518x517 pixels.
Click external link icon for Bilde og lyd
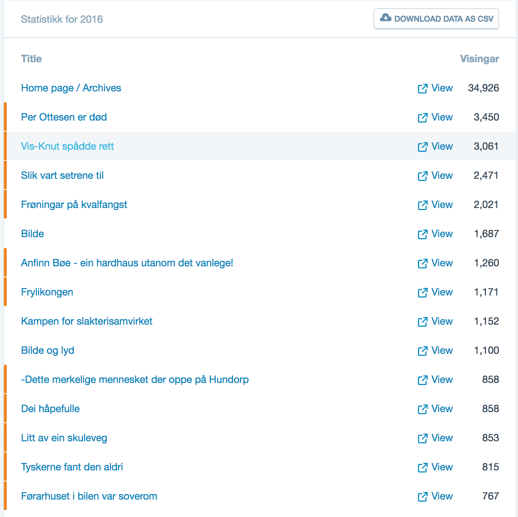pyautogui.click(x=422, y=351)
